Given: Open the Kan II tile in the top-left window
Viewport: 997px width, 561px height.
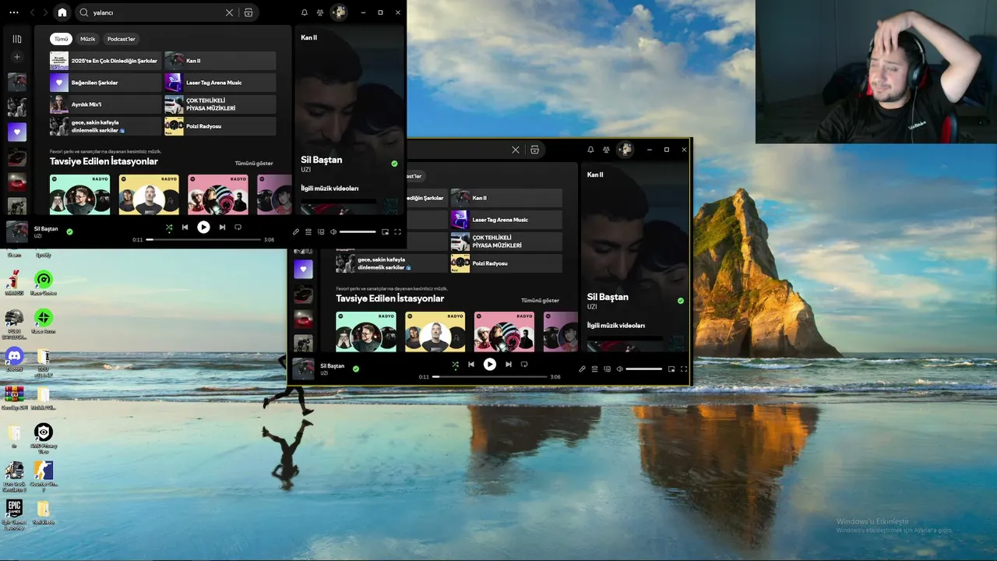Looking at the screenshot, I should tap(220, 61).
